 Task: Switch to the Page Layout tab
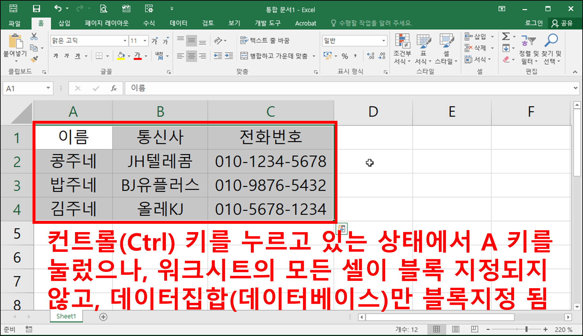[107, 23]
